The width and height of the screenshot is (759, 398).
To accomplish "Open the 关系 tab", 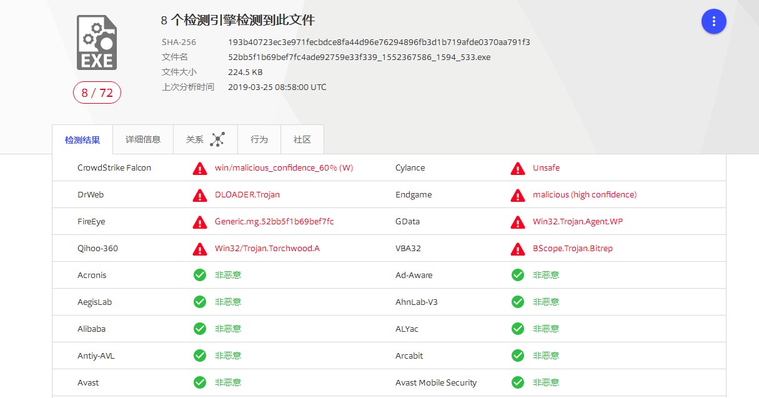I will pos(196,139).
